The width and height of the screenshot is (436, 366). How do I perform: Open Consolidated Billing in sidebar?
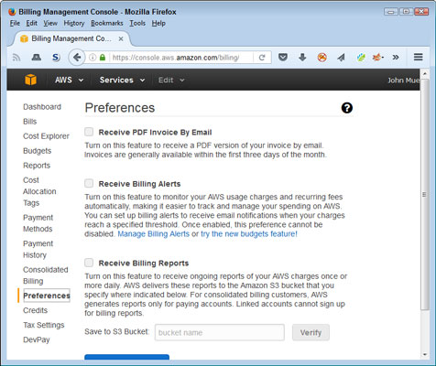pos(46,275)
